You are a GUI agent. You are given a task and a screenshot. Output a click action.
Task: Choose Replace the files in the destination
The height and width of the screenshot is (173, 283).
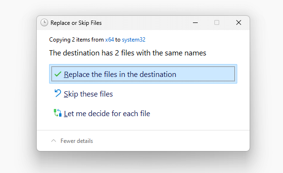tap(143, 74)
